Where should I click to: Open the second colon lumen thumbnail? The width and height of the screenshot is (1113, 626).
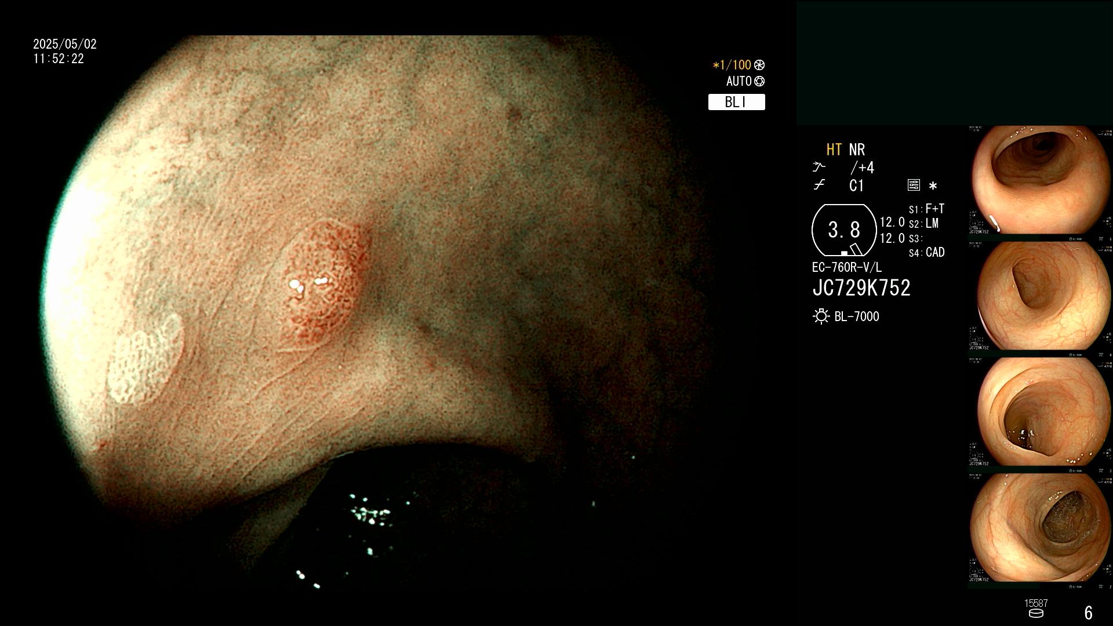coord(1041,296)
